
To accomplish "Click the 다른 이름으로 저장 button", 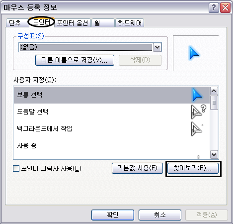I will coord(75,60).
